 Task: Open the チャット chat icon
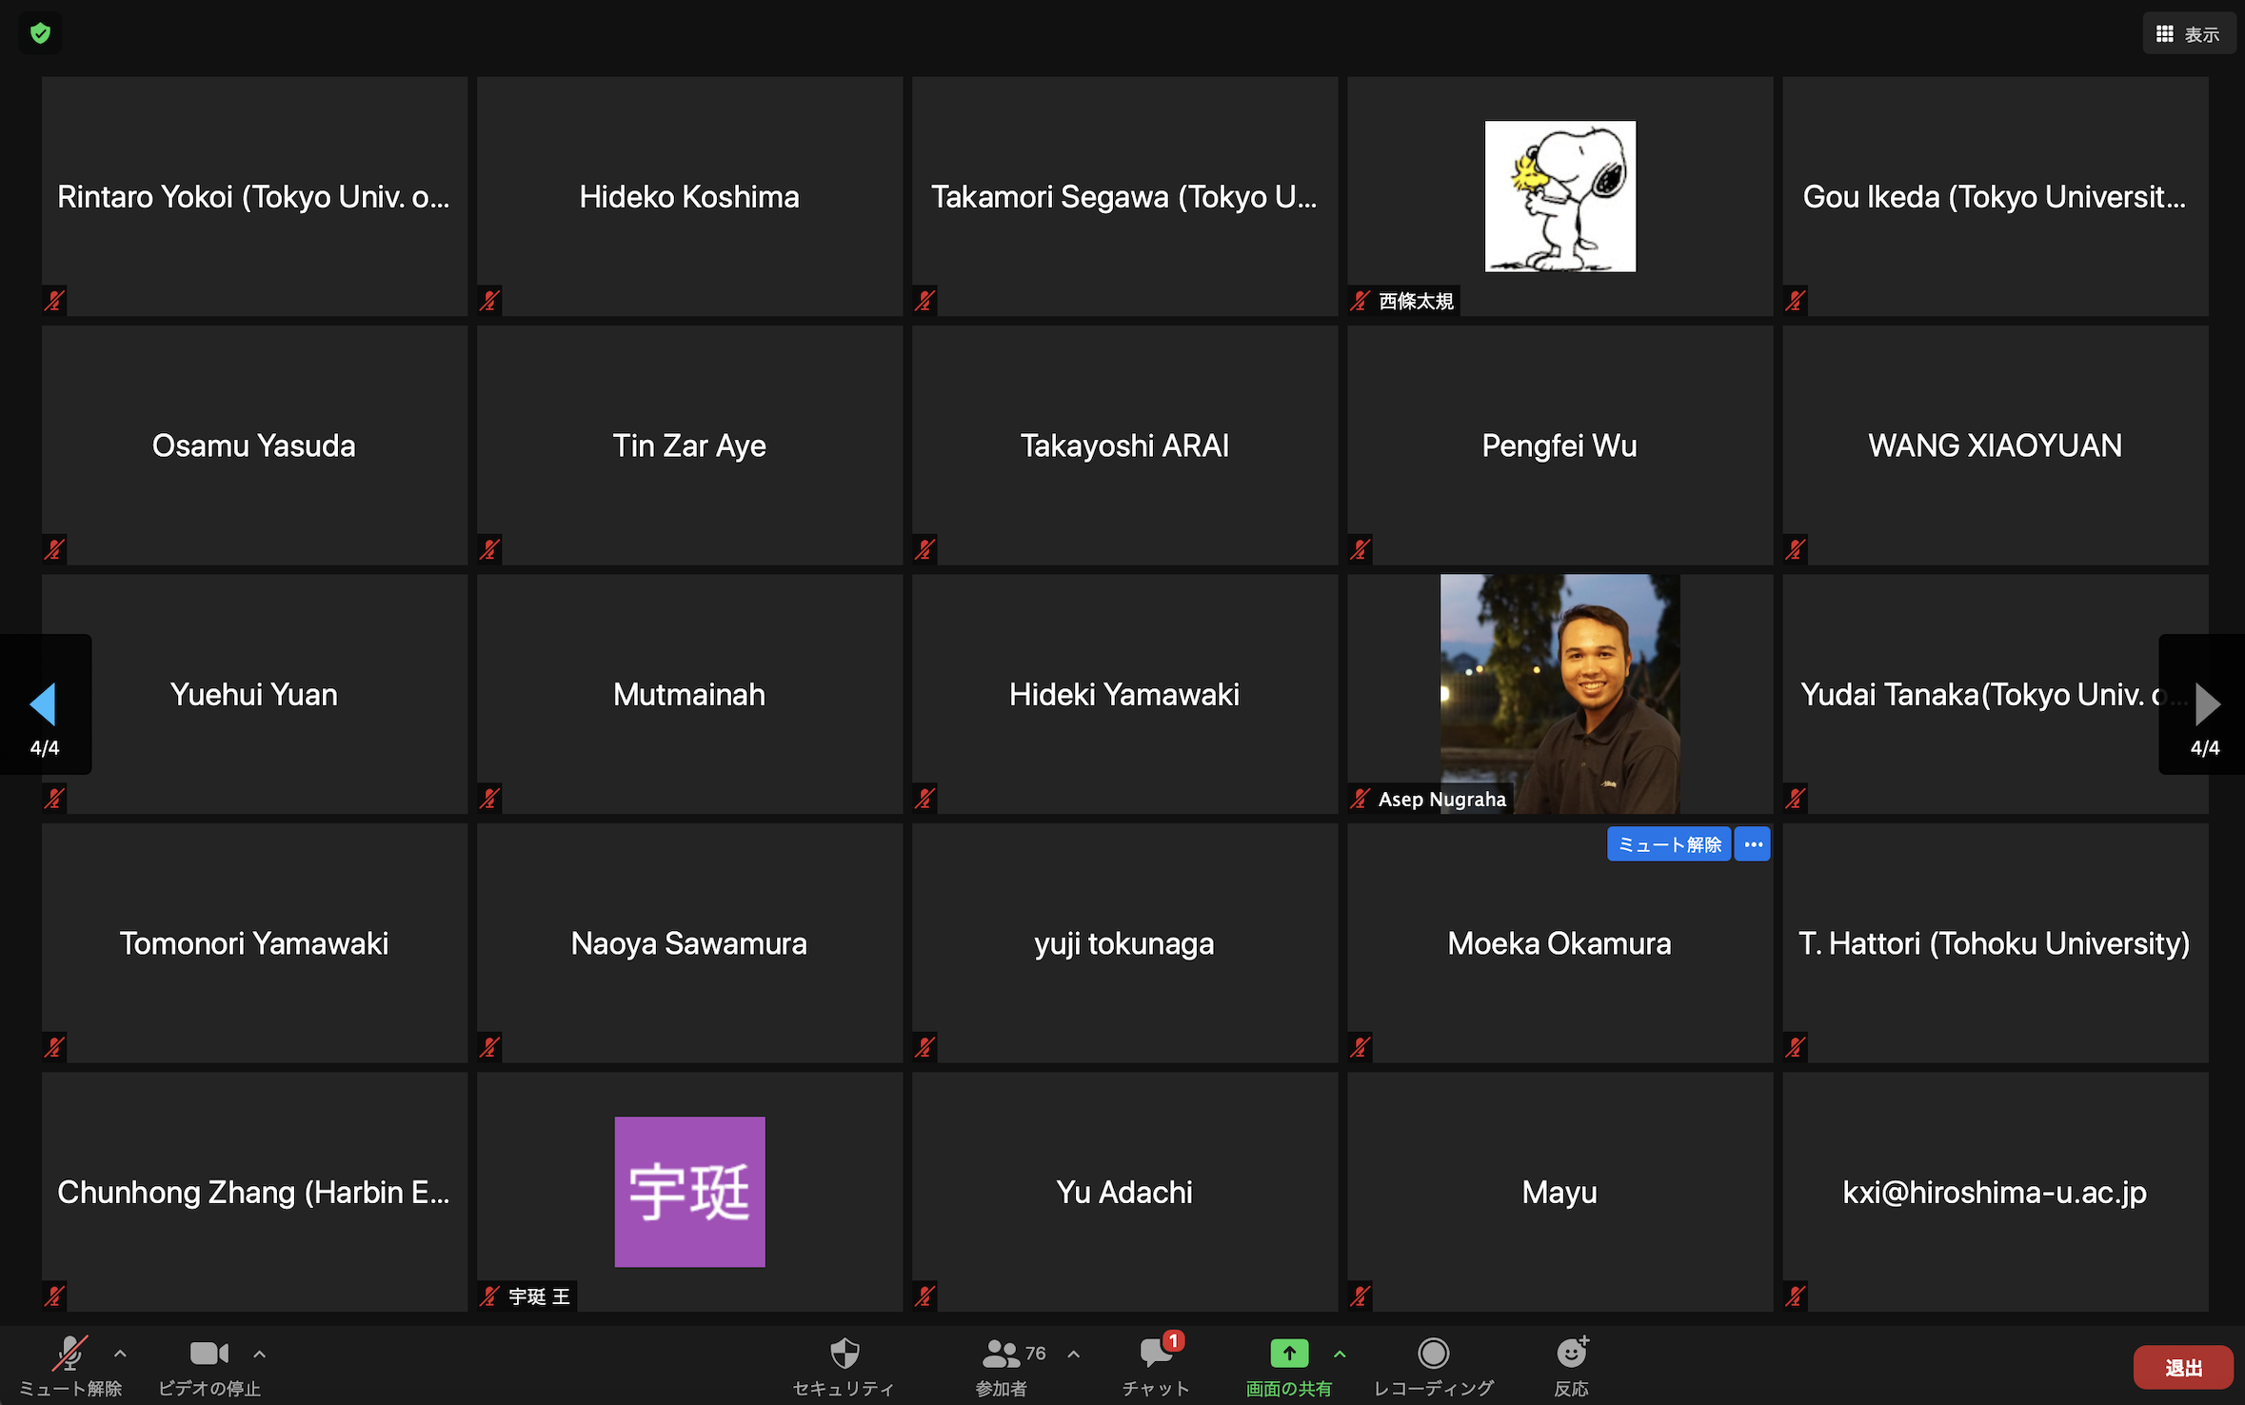click(1156, 1353)
